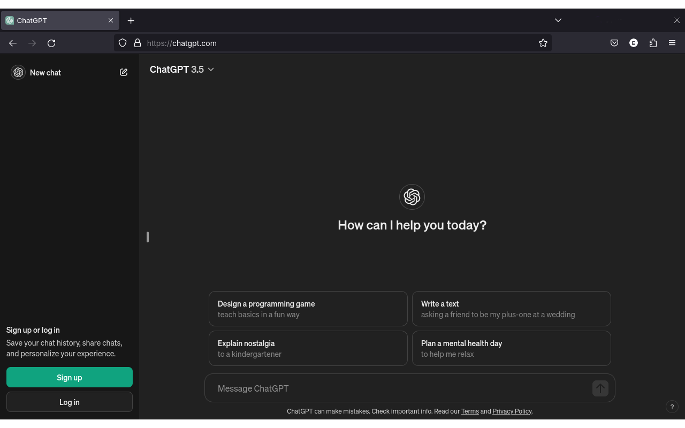Save page to Pocket icon
This screenshot has height=428, width=685.
[614, 43]
